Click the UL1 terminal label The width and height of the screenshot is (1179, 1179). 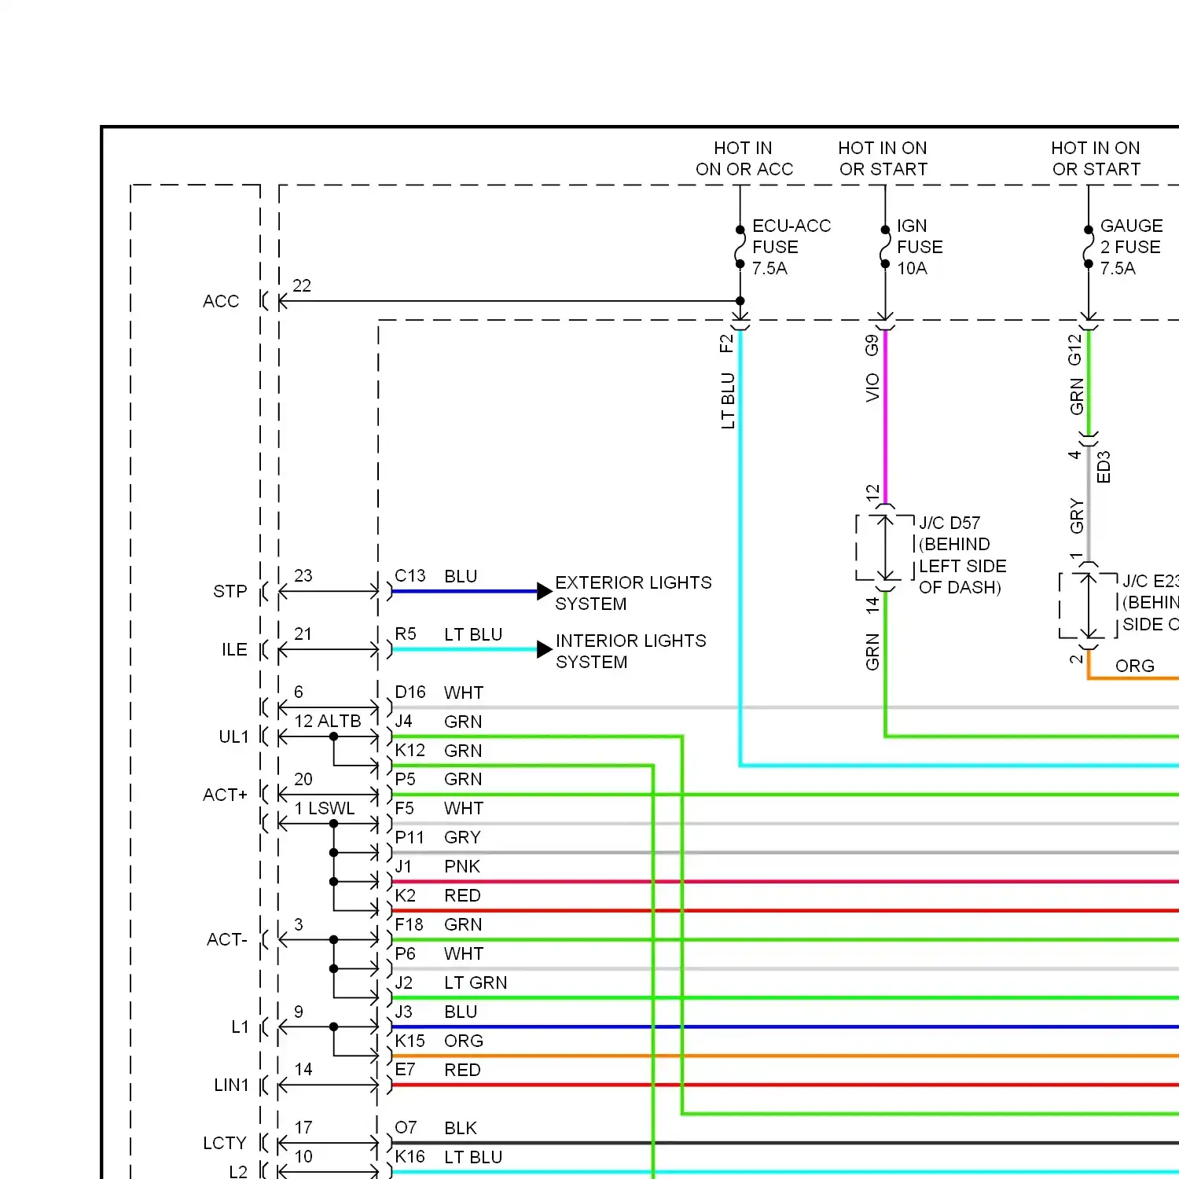233,736
